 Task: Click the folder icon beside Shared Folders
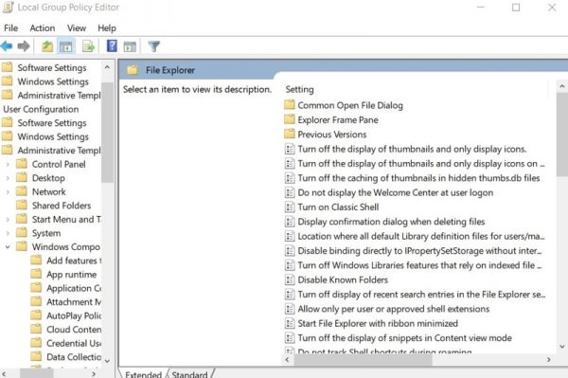(x=22, y=206)
